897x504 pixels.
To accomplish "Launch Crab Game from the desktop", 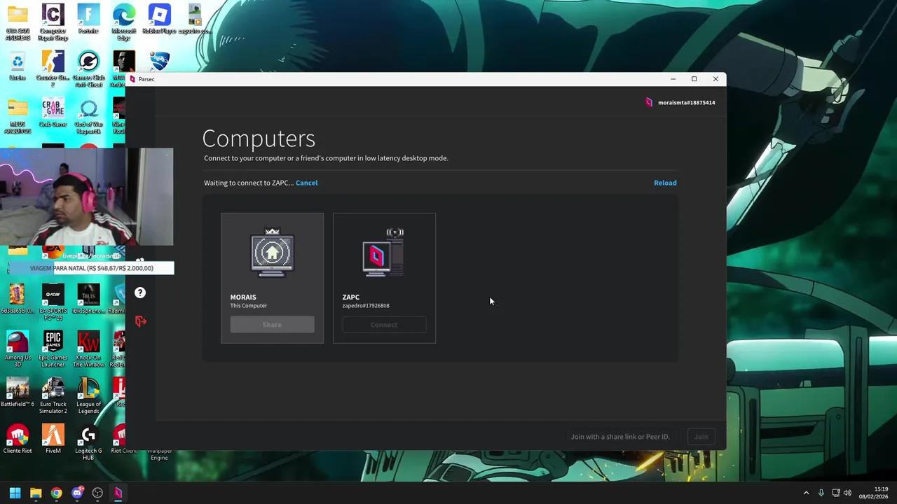I will tap(53, 113).
